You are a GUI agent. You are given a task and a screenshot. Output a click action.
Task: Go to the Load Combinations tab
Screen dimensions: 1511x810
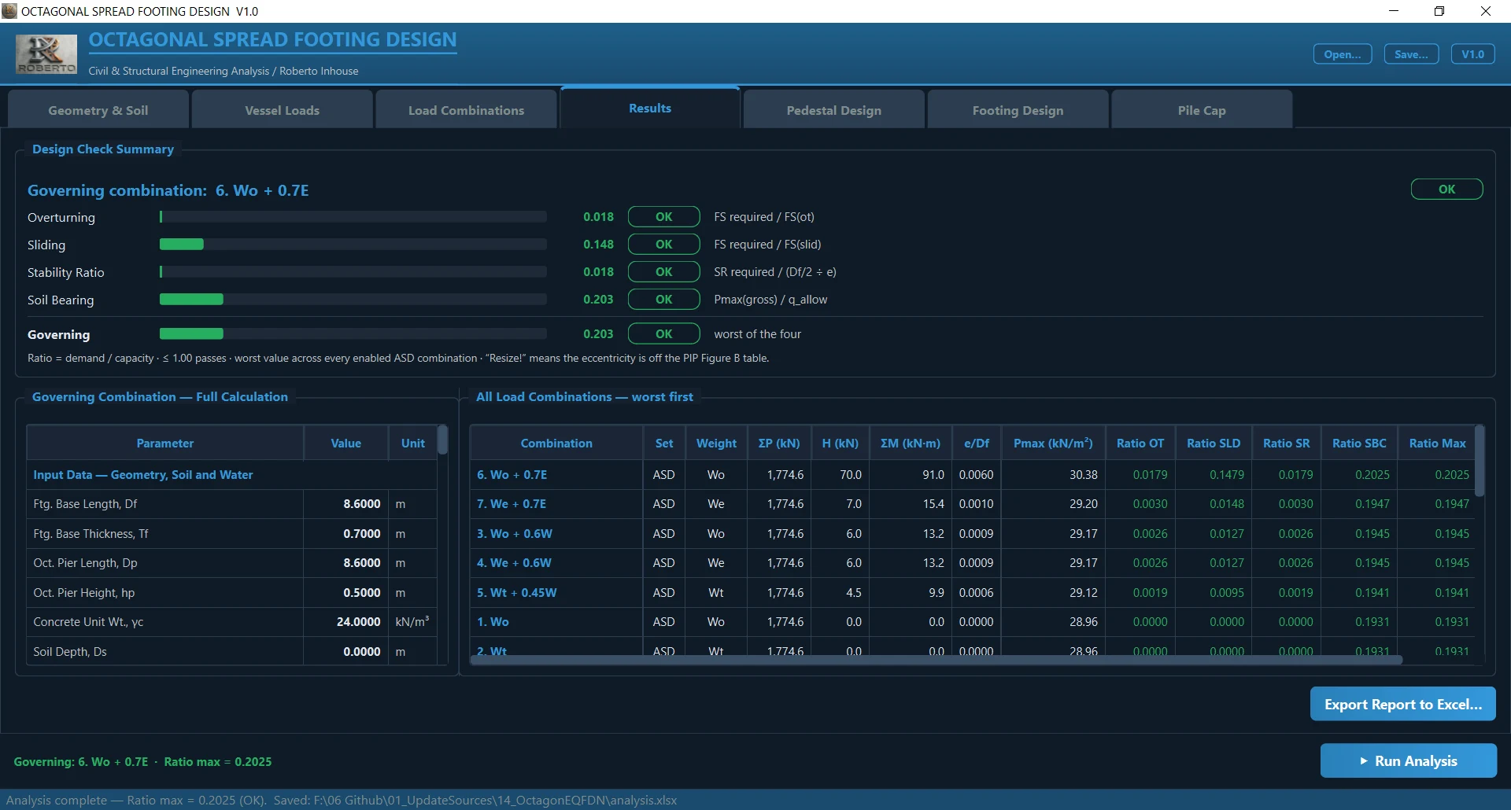coord(466,110)
